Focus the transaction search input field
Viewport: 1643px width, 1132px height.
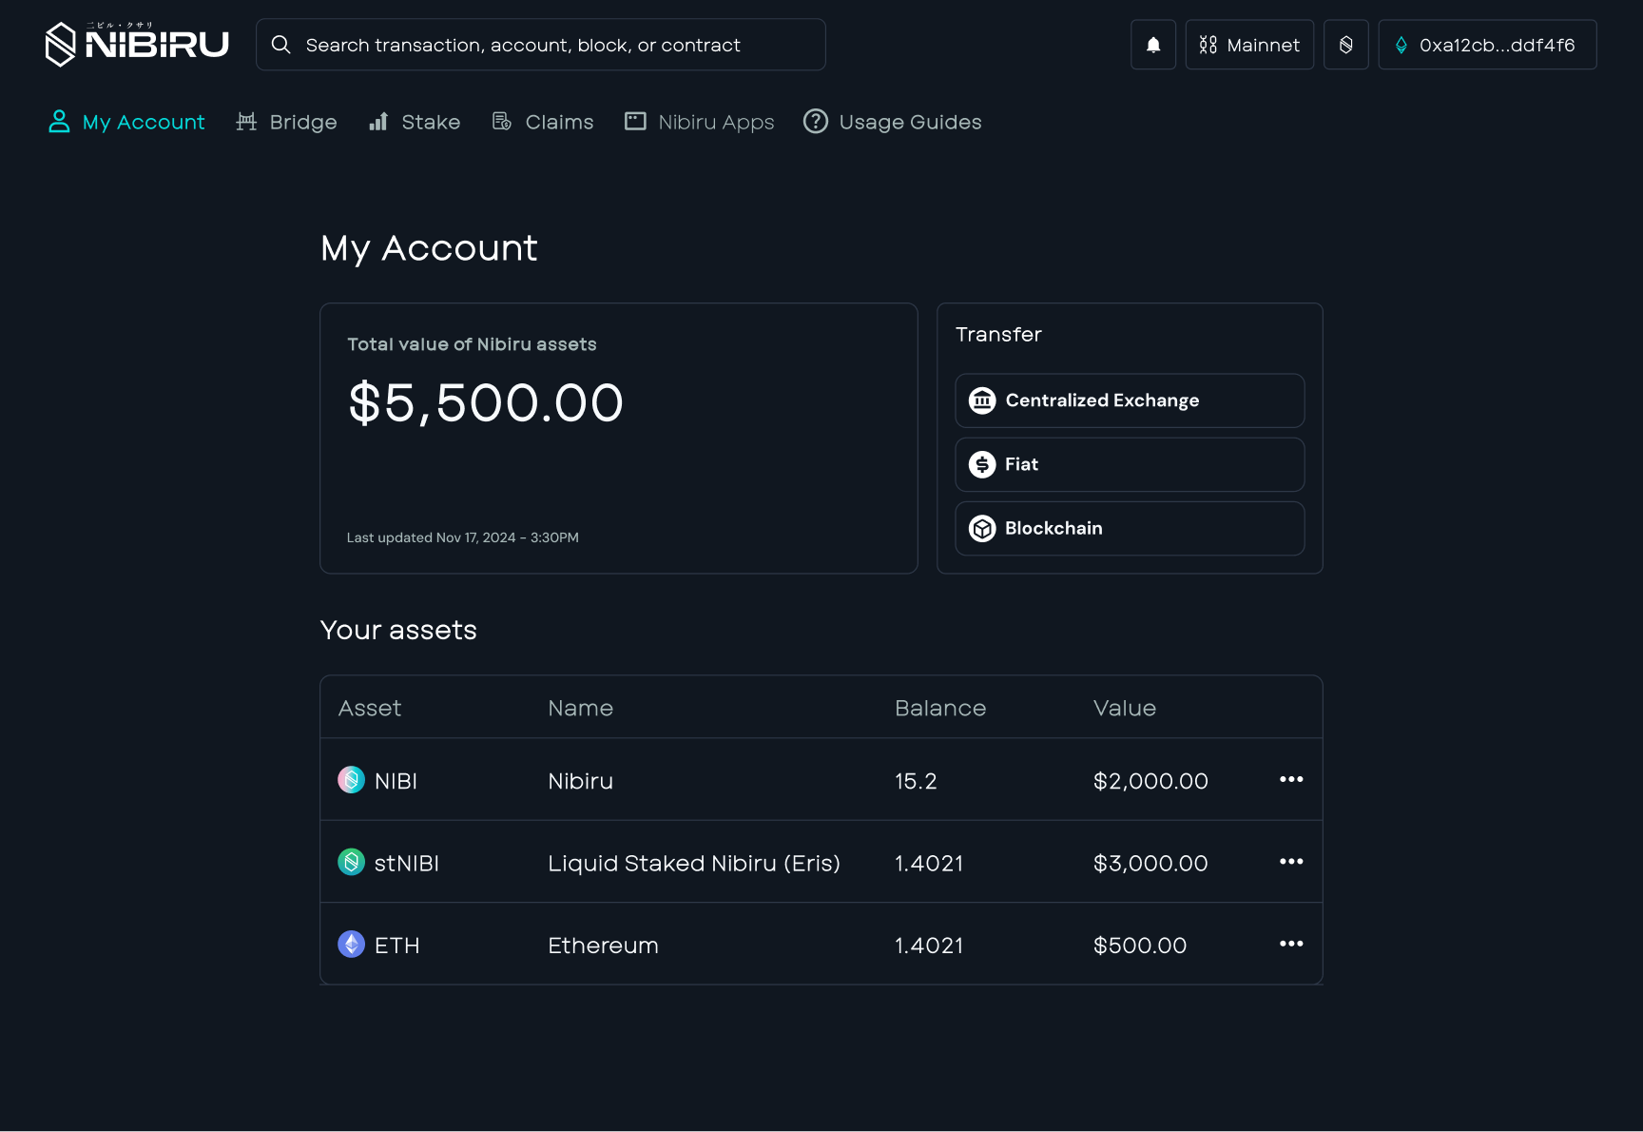click(556, 45)
